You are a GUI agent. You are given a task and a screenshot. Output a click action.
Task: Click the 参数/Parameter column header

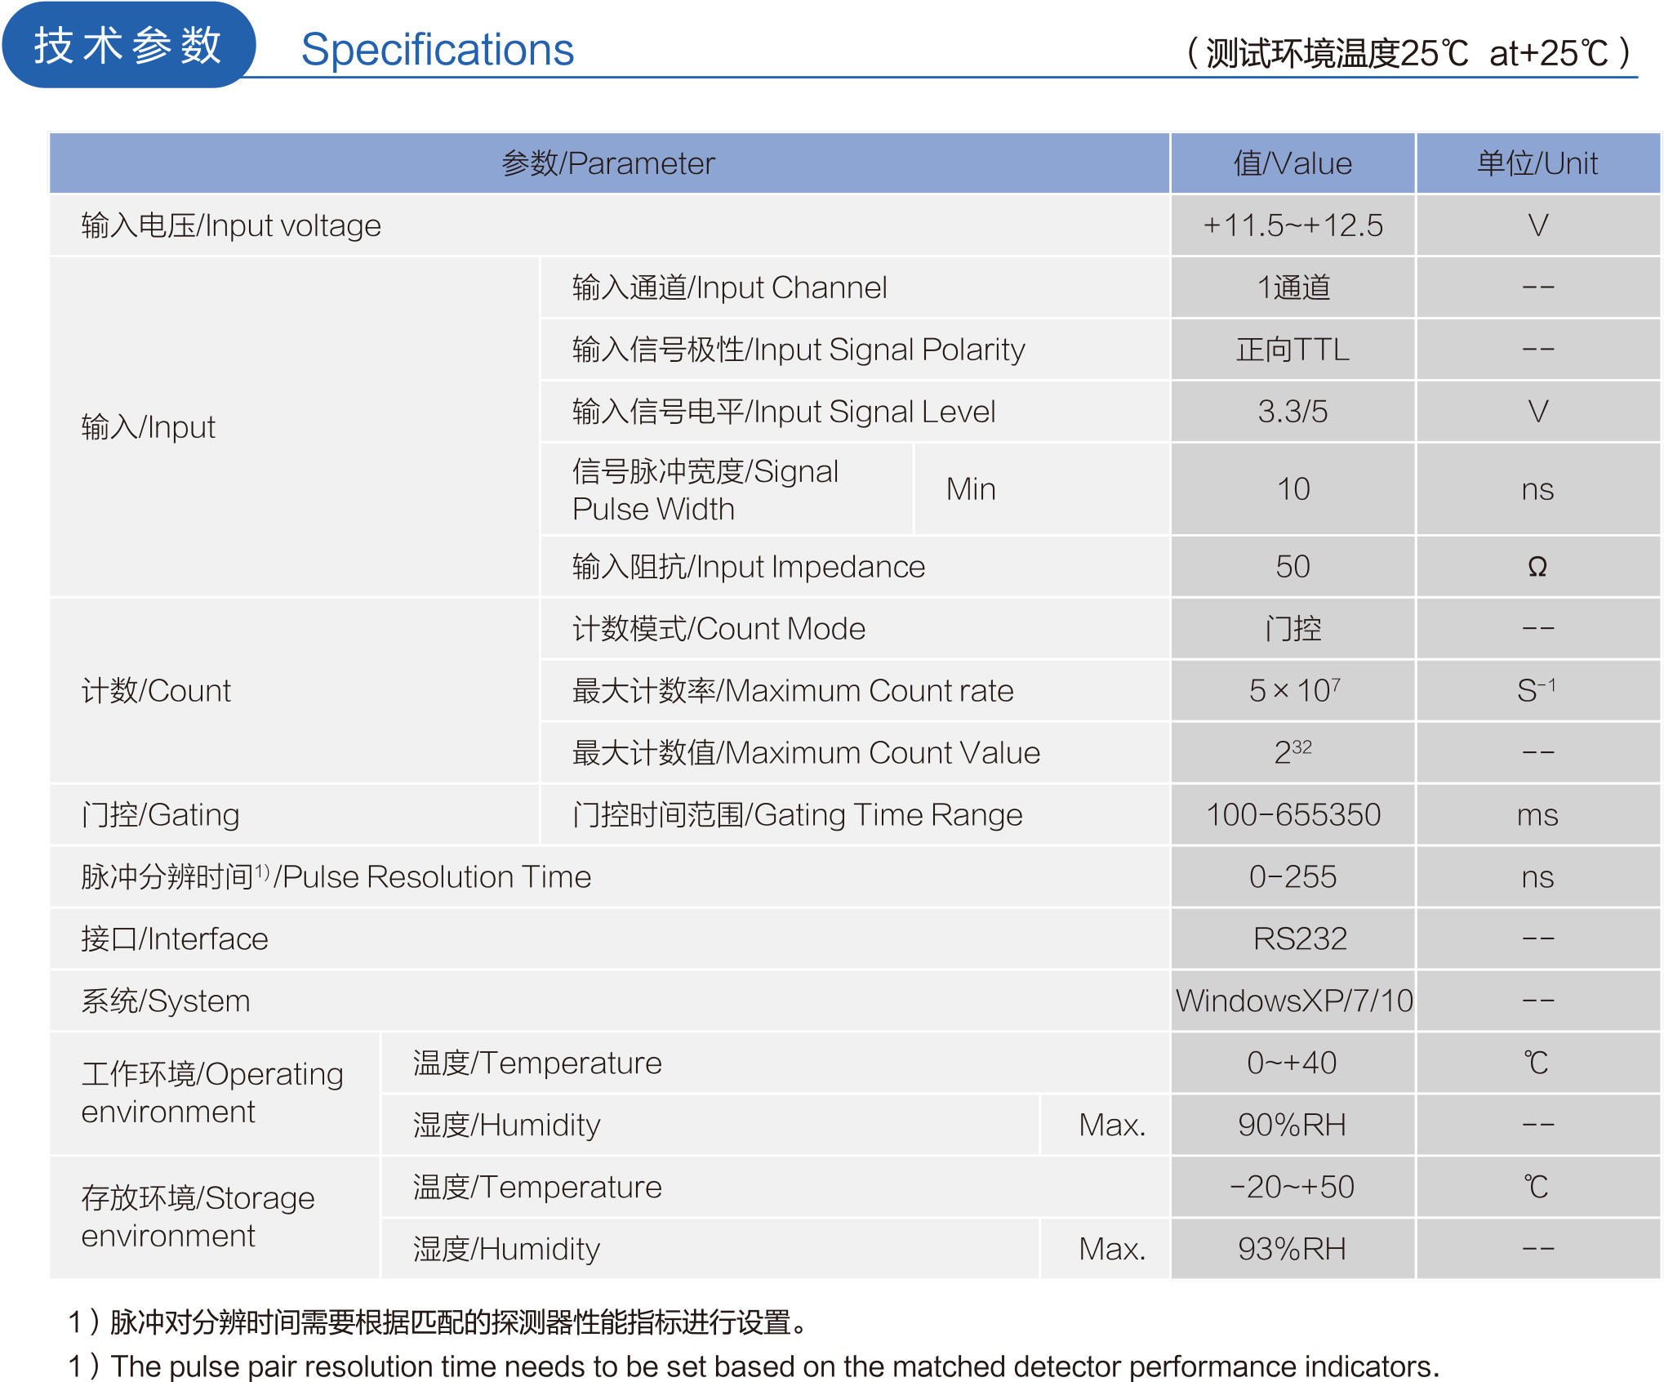click(x=608, y=163)
